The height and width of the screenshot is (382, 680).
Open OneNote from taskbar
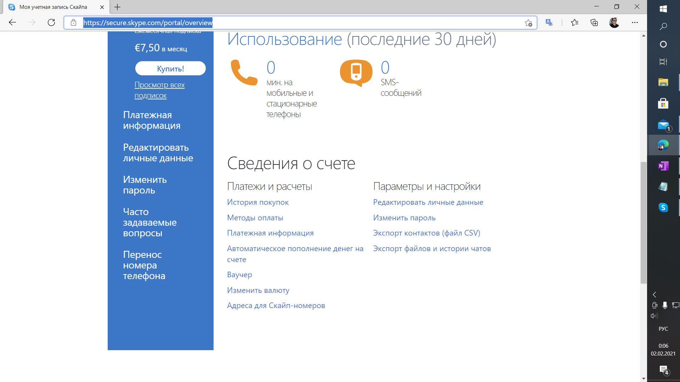coord(663,166)
